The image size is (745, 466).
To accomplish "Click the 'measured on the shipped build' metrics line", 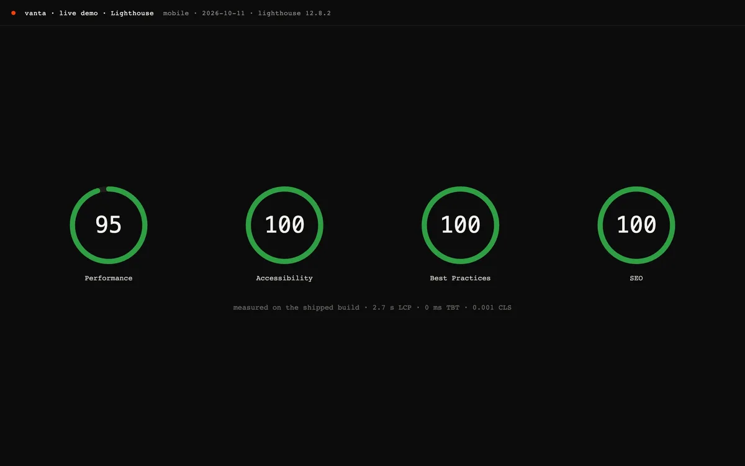I will tap(372, 308).
